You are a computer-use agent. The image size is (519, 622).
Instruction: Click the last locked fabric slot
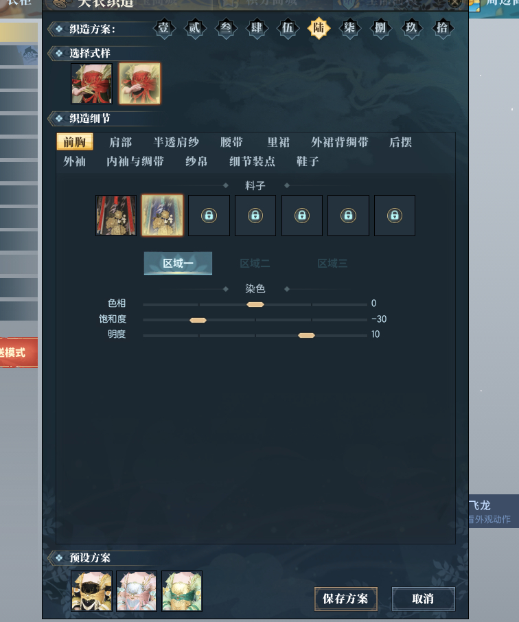pos(395,216)
